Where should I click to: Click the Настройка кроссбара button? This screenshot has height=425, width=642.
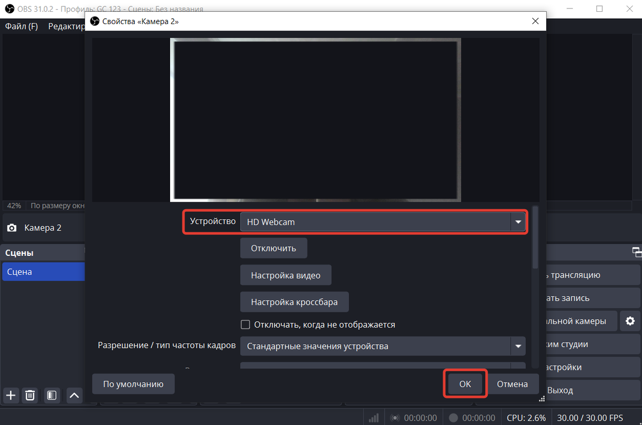click(294, 302)
